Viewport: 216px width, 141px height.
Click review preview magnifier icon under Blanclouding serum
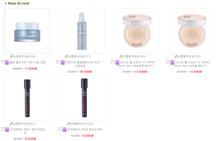pos(66,56)
